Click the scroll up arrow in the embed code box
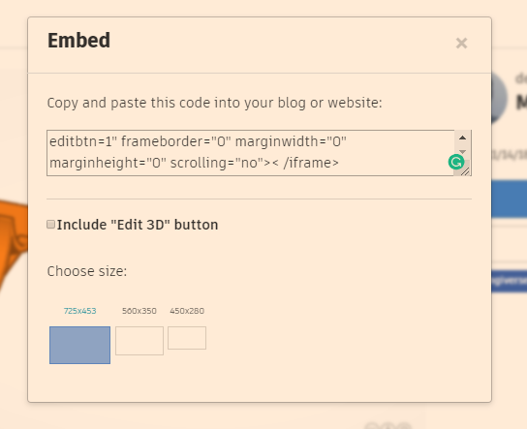The image size is (527, 429). click(462, 138)
